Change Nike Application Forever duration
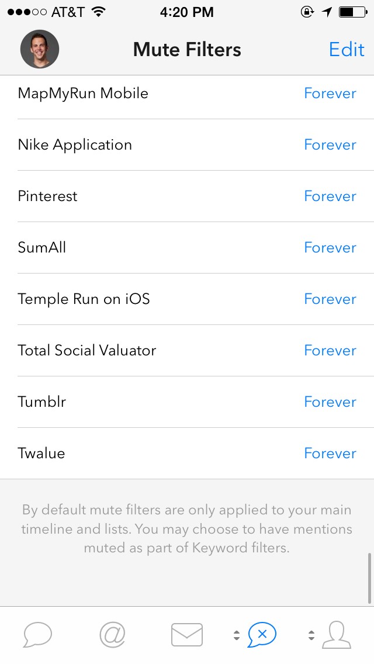 (x=330, y=145)
